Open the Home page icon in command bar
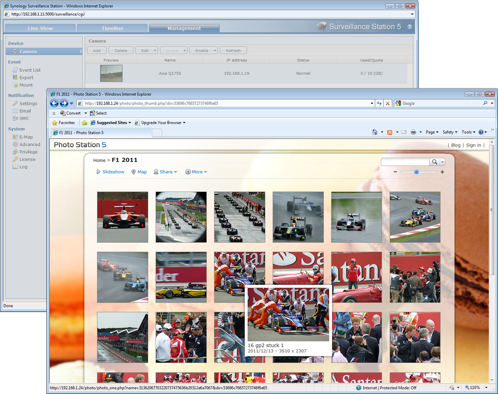Image resolution: width=498 pixels, height=394 pixels. click(375, 132)
